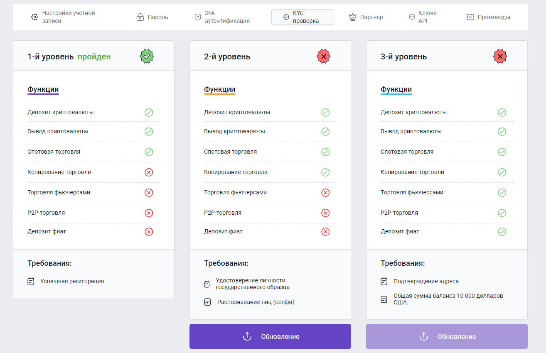This screenshot has width=546, height=353.
Task: Open the Настройки учетной записи tab
Action: click(x=63, y=17)
